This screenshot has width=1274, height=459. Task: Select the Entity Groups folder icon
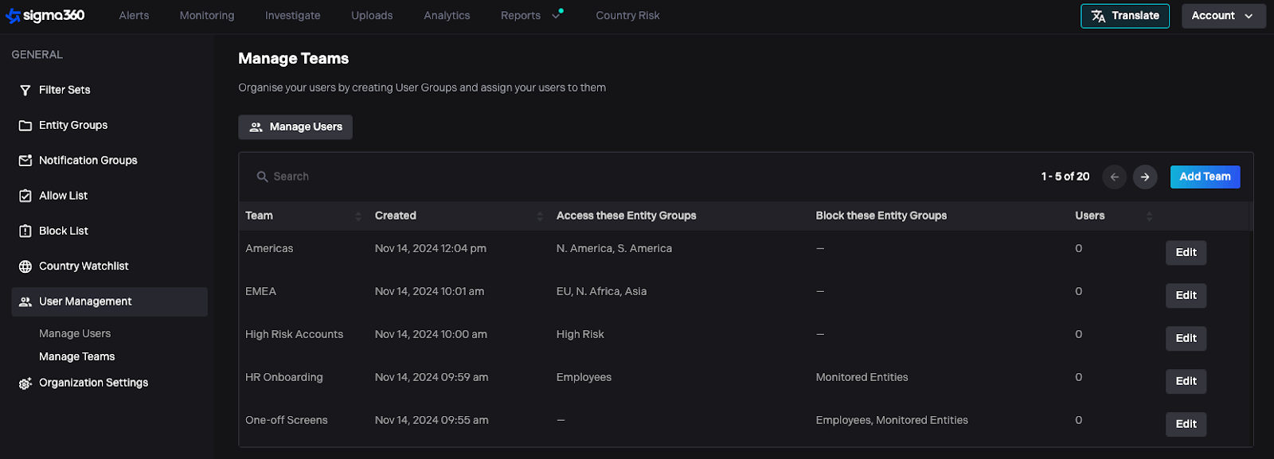[25, 126]
